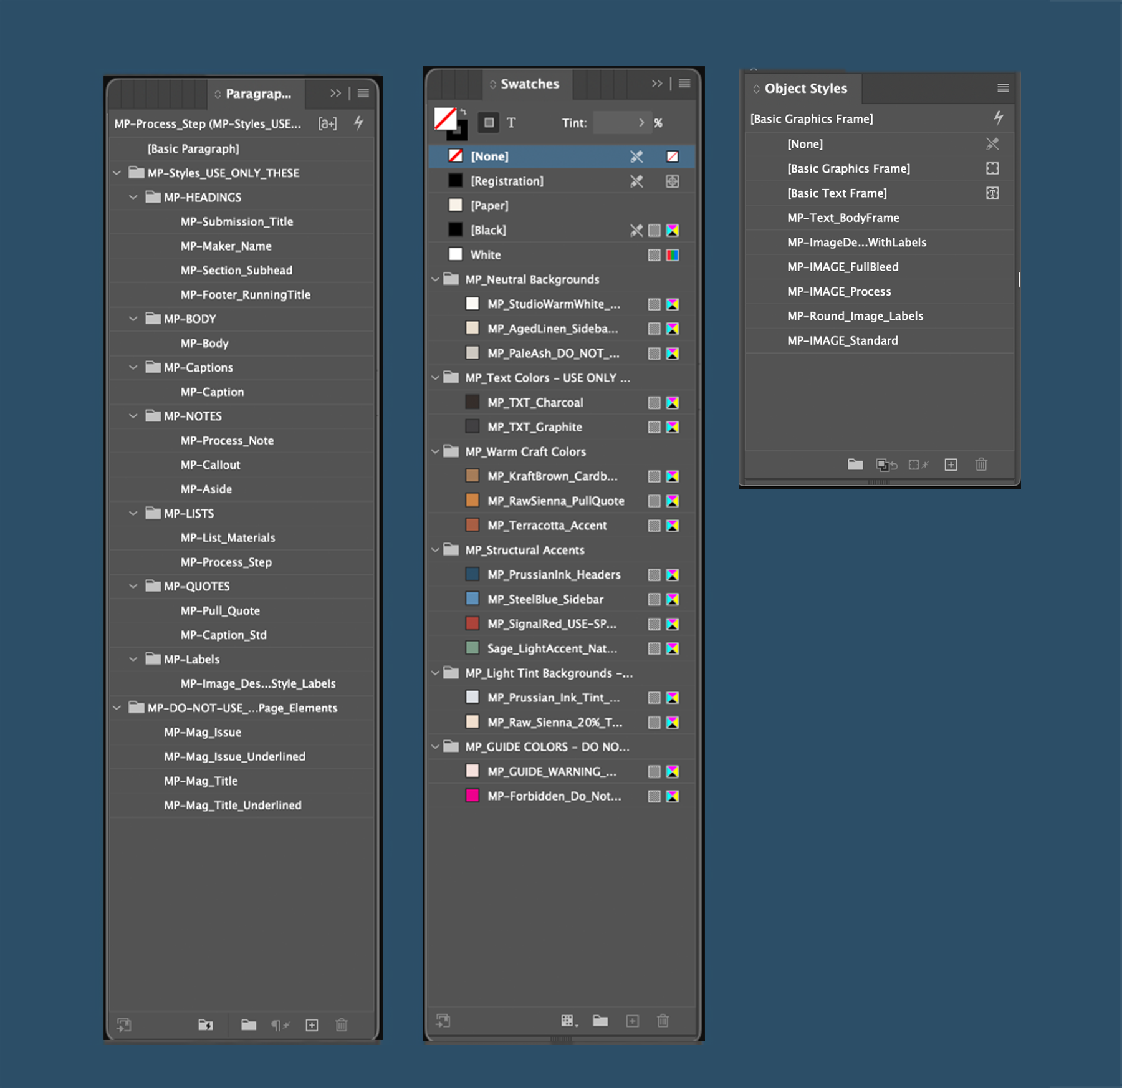Click new style group folder in Object Styles
This screenshot has height=1088, width=1122.
855,465
